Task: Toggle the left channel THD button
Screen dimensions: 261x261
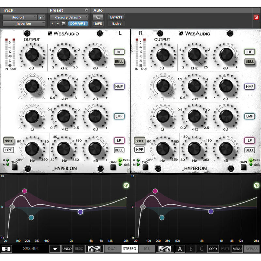Action: pos(15,167)
